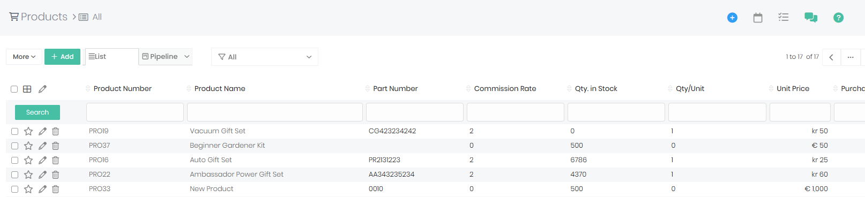Click the green Add button
865x197 pixels.
[62, 57]
